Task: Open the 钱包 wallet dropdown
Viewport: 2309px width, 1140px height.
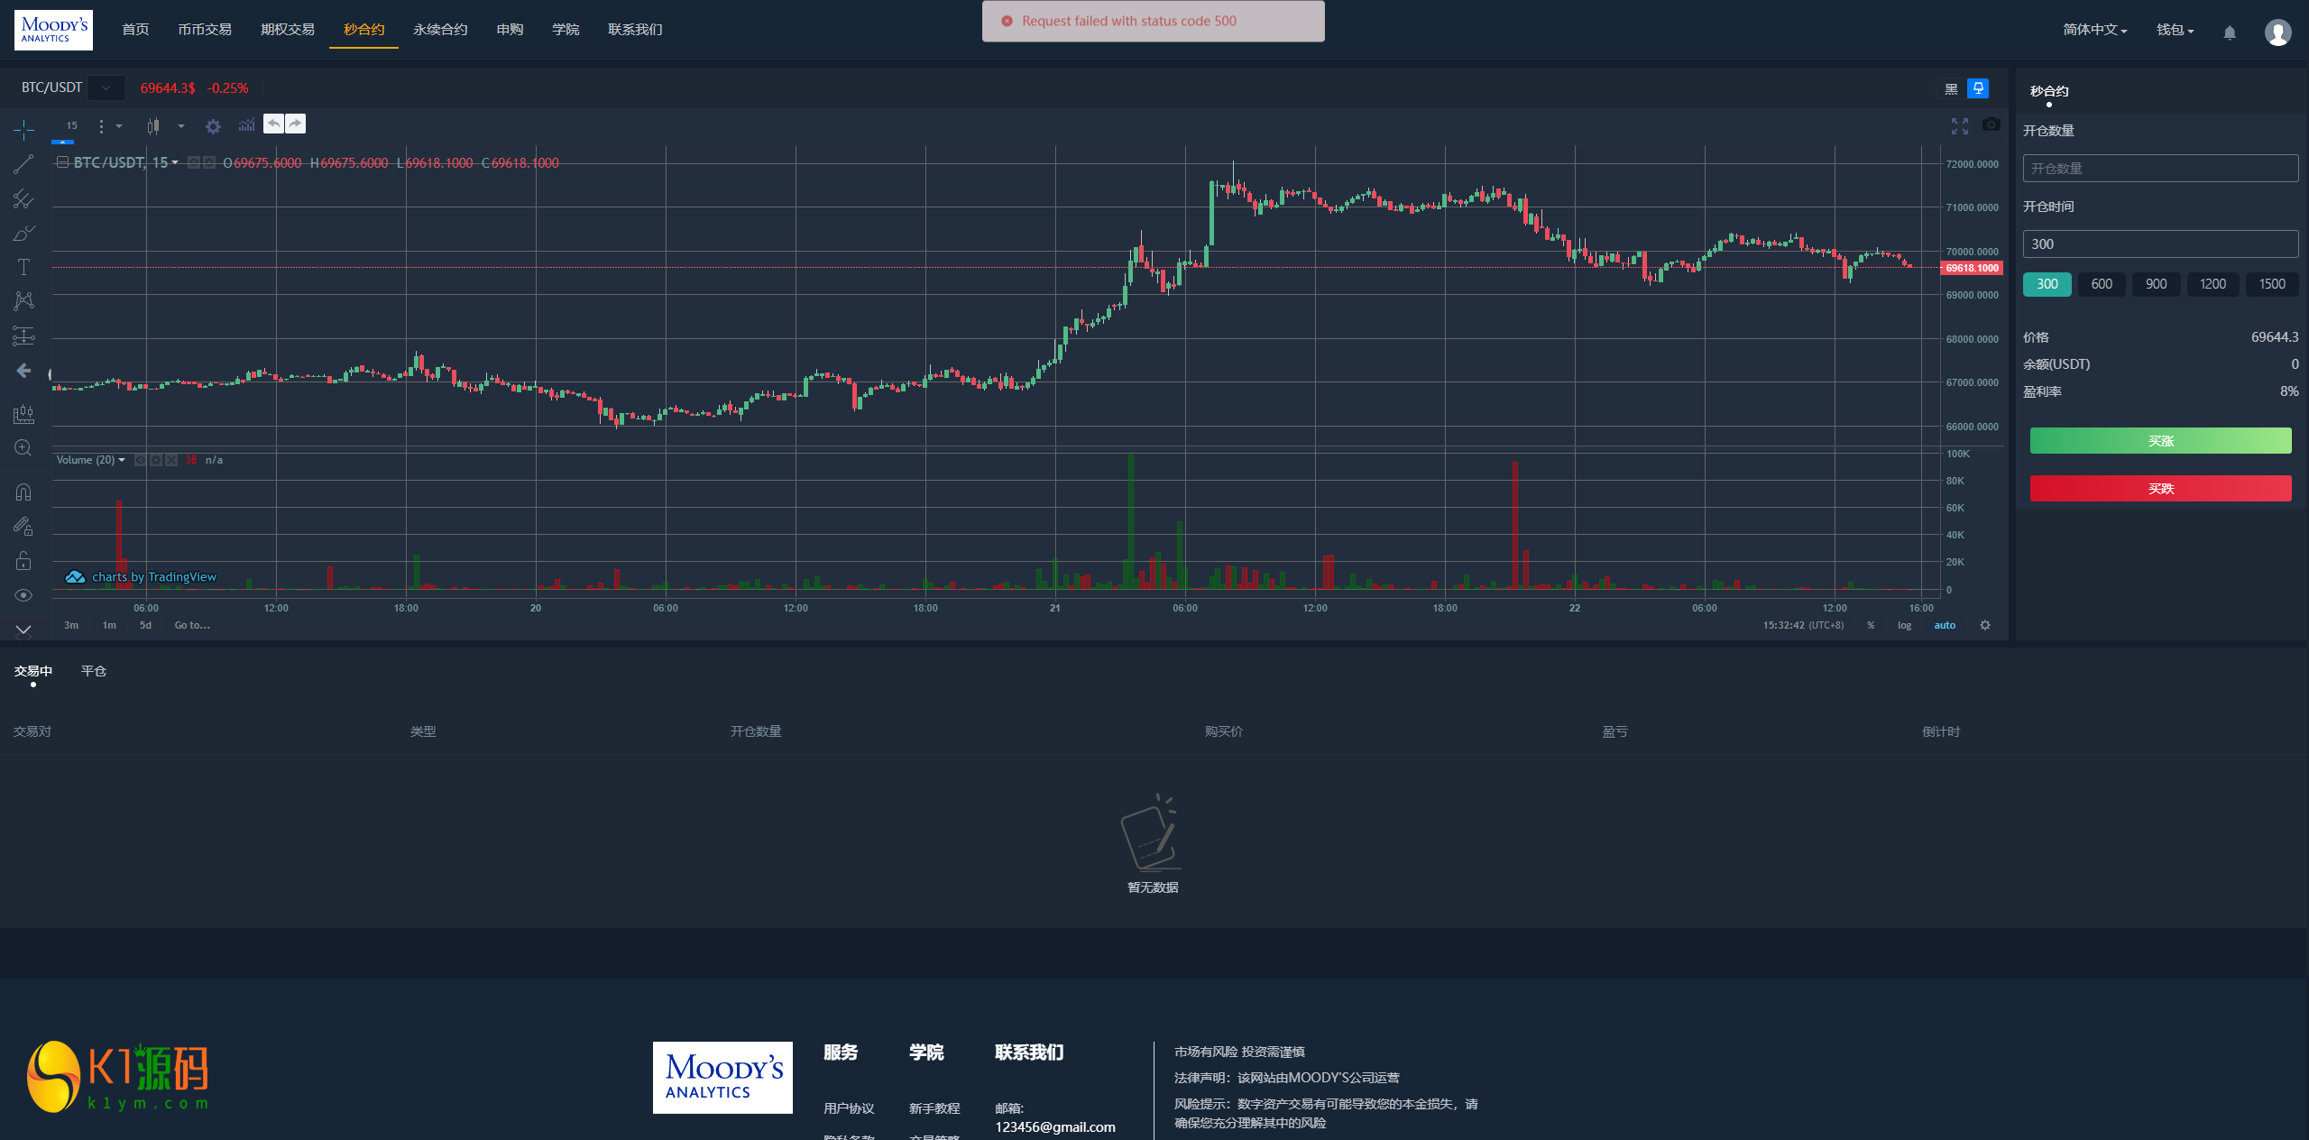Action: 2175,30
